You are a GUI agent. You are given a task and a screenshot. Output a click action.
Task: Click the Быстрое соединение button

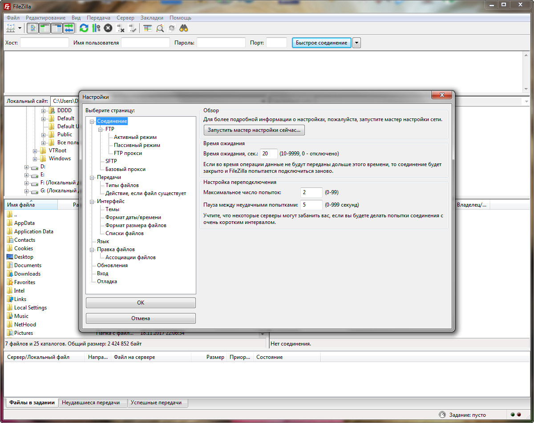(321, 43)
